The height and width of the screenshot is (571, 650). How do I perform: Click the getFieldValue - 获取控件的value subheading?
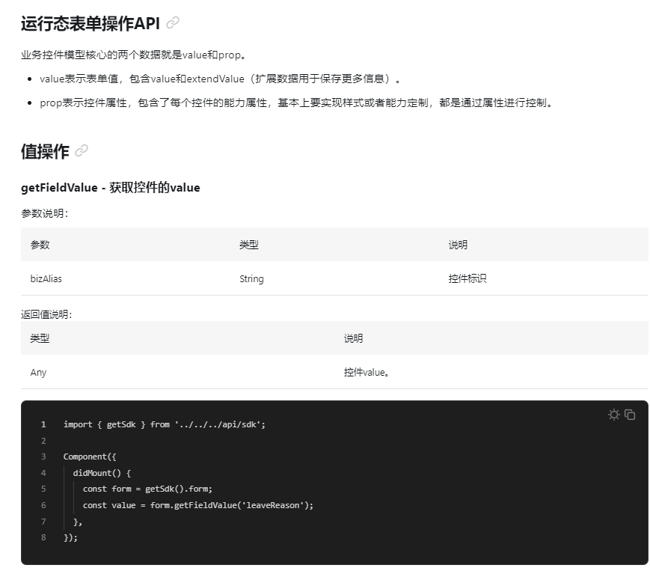[x=110, y=187]
